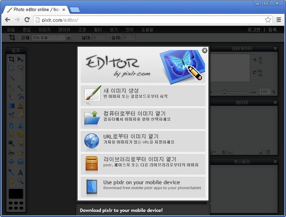
Task: Open the 도움말 menu
Action: point(147,30)
